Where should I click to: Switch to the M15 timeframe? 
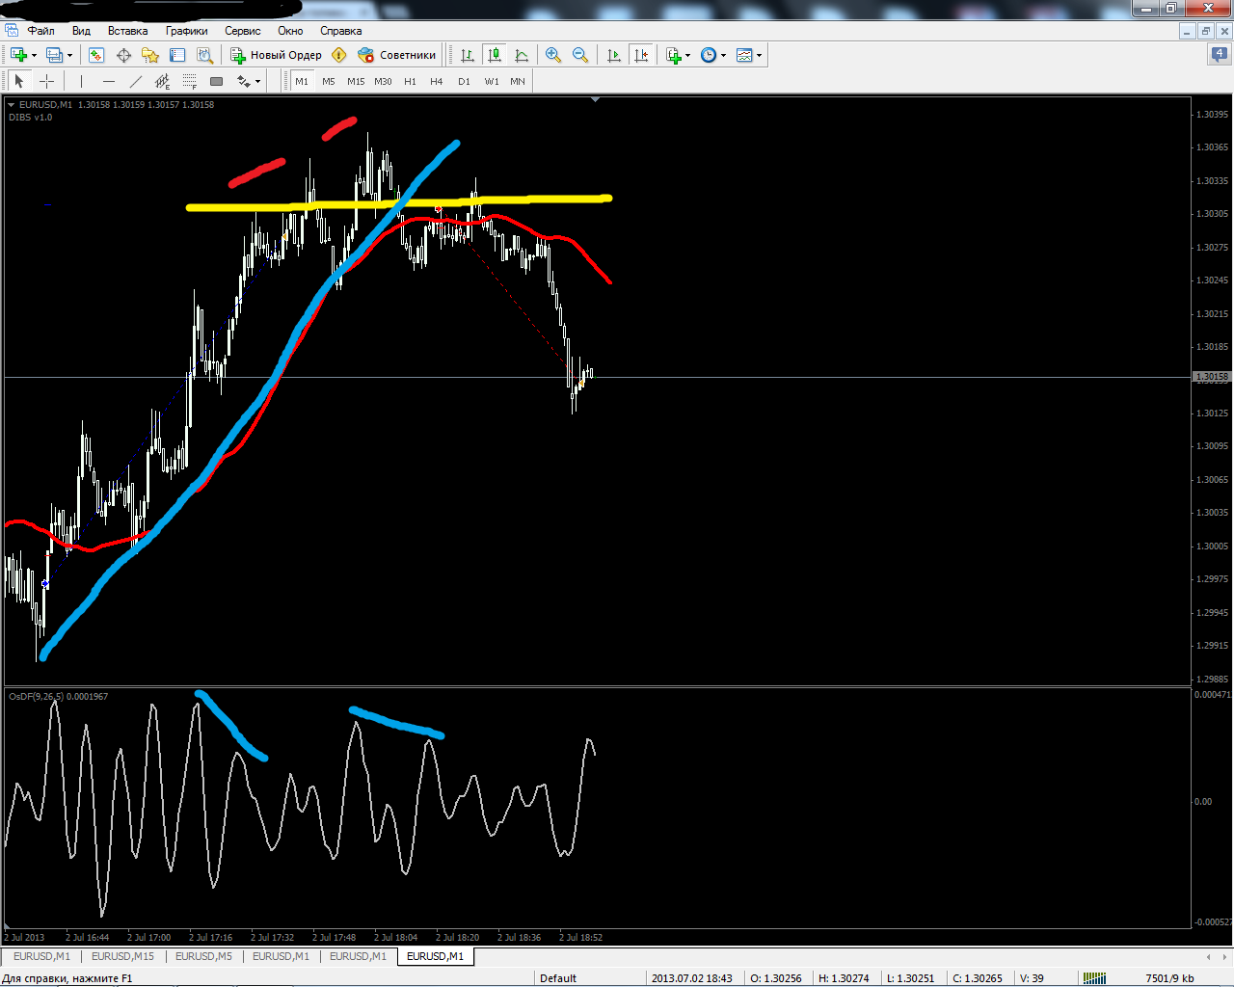click(356, 81)
